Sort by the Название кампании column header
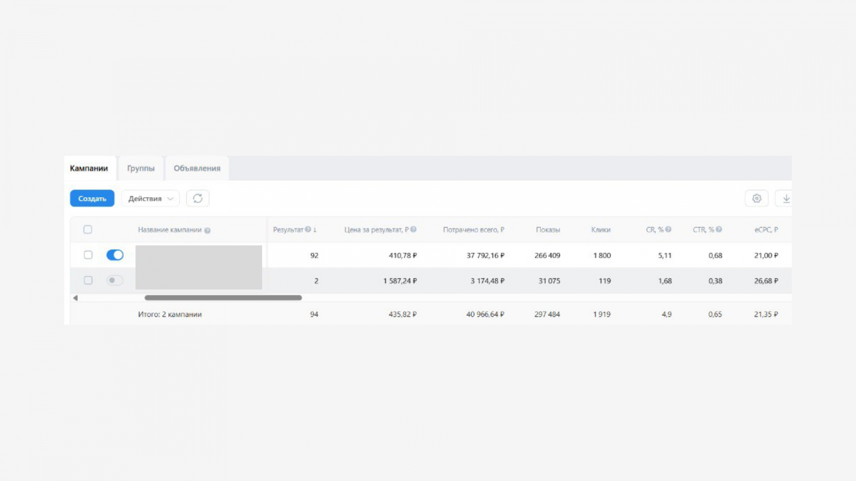Image resolution: width=856 pixels, height=481 pixels. 170,230
